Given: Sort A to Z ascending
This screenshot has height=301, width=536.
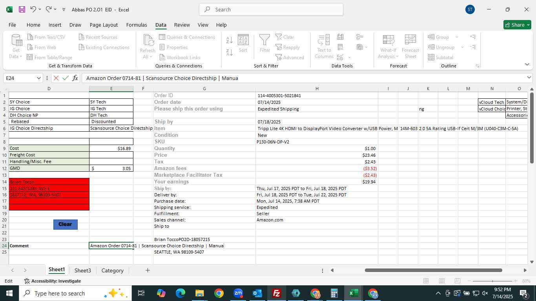Looking at the screenshot, I should [x=230, y=40].
